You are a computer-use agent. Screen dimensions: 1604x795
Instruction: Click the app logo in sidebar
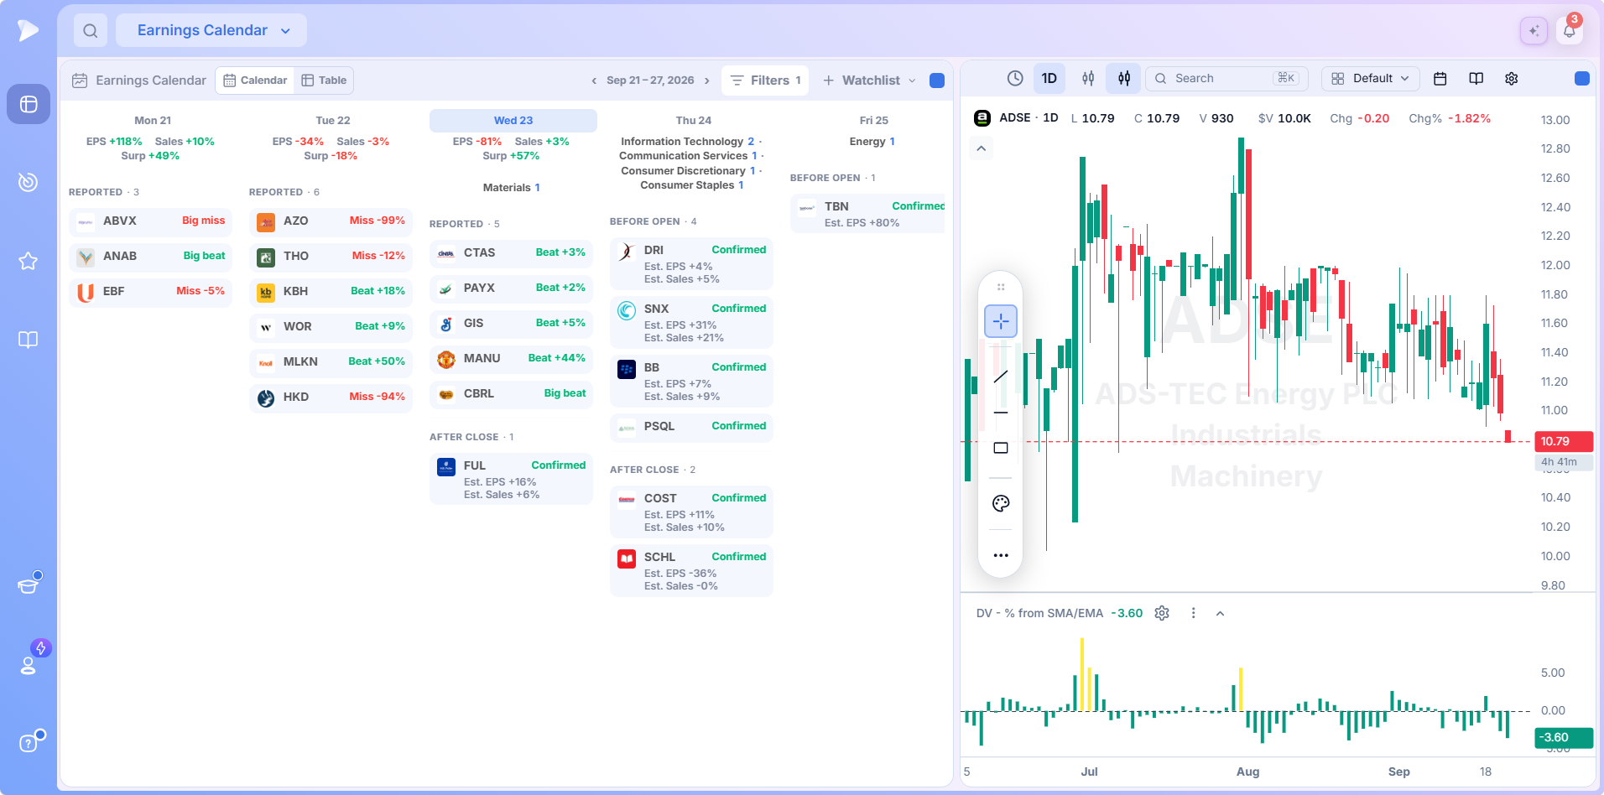pyautogui.click(x=29, y=30)
